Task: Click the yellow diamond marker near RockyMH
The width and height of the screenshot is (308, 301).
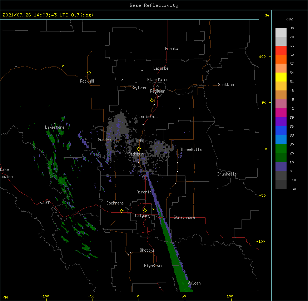Action: (89, 73)
